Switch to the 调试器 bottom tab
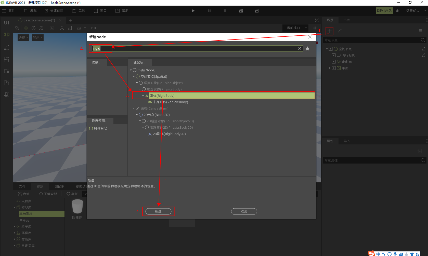This screenshot has height=256, width=428. coord(59,186)
